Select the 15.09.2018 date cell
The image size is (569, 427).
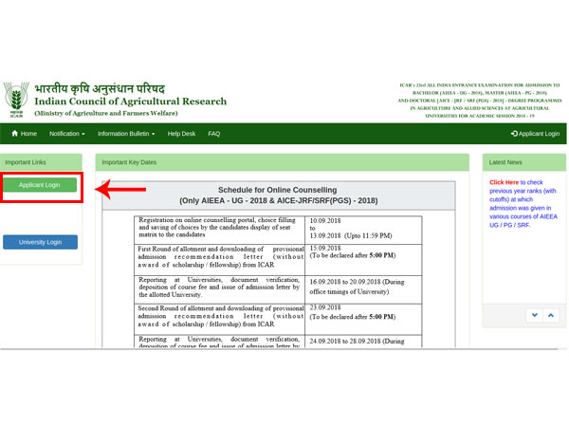pos(363,260)
